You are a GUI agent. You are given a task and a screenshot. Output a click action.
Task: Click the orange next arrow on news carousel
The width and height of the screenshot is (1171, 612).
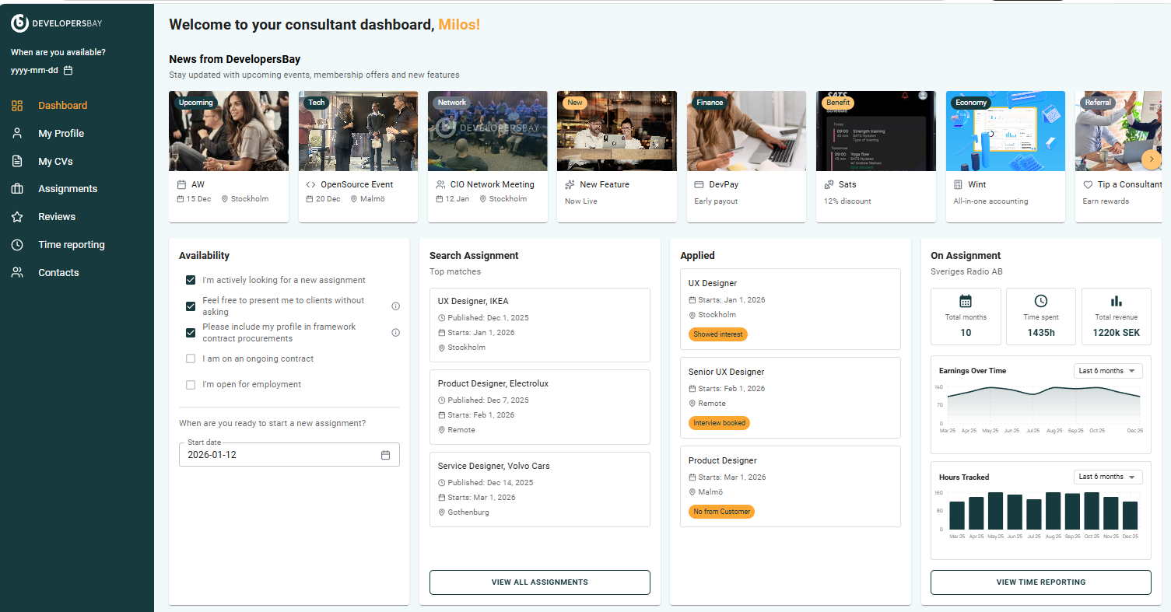click(x=1152, y=159)
